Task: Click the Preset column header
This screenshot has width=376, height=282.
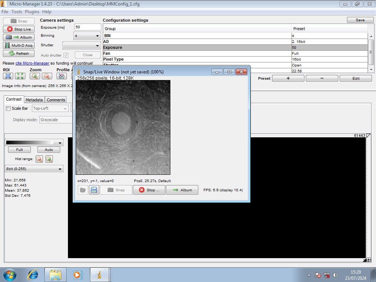Action: (x=329, y=29)
